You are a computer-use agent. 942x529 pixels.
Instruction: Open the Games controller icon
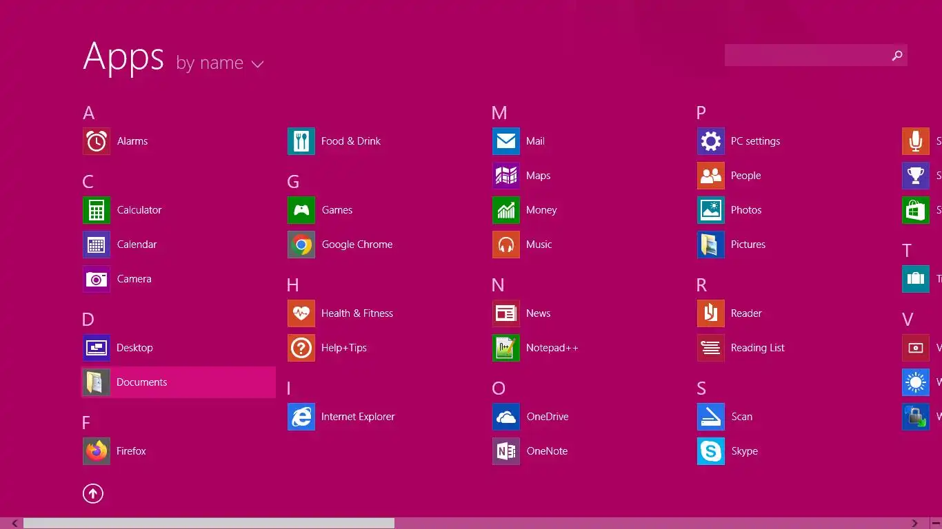pos(301,210)
